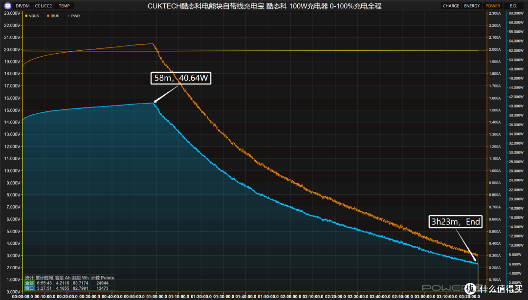This screenshot has height=300, width=528.
Task: Click the 10.000V voltage axis label
Action: tap(12, 171)
